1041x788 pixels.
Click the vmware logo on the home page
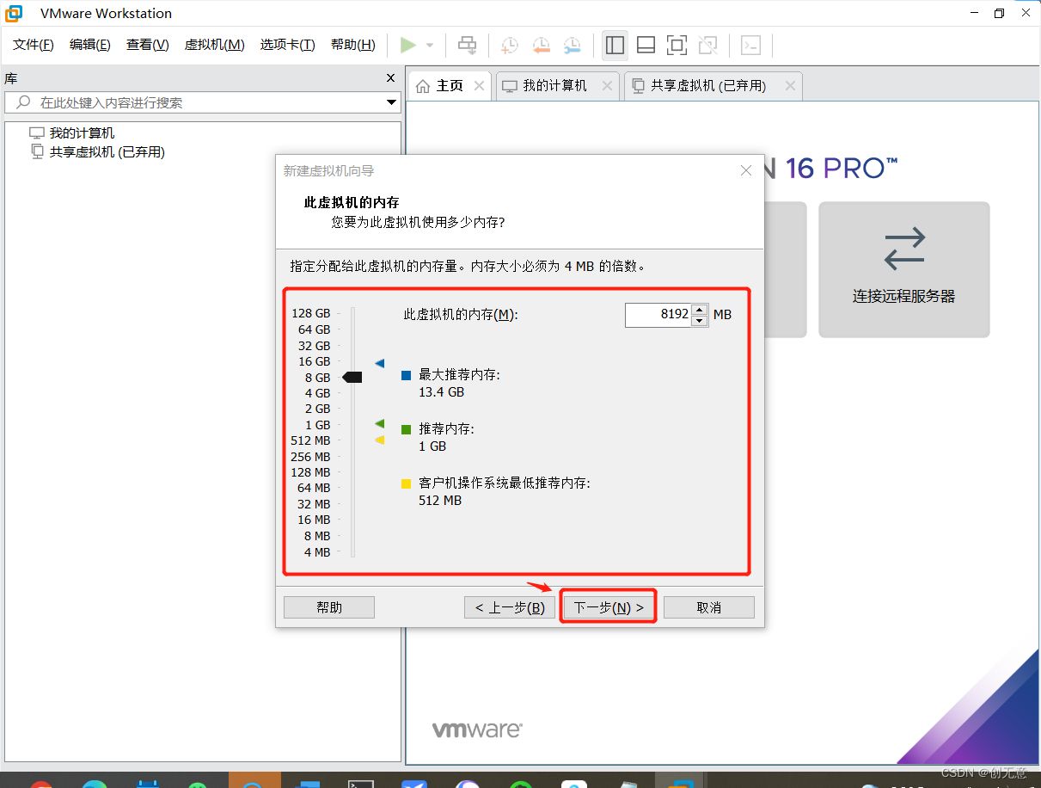click(x=477, y=730)
